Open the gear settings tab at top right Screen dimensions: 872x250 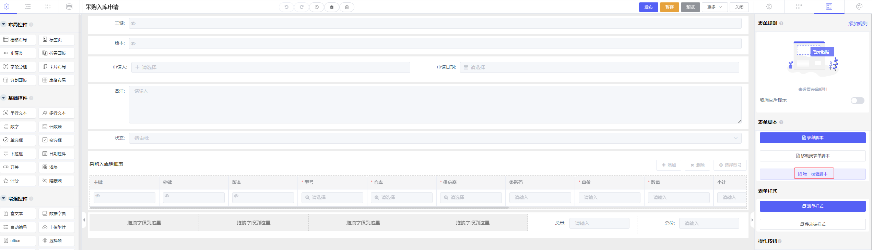(x=769, y=7)
